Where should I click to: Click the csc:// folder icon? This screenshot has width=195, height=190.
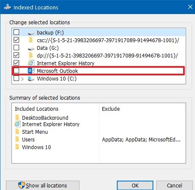coord(31,40)
